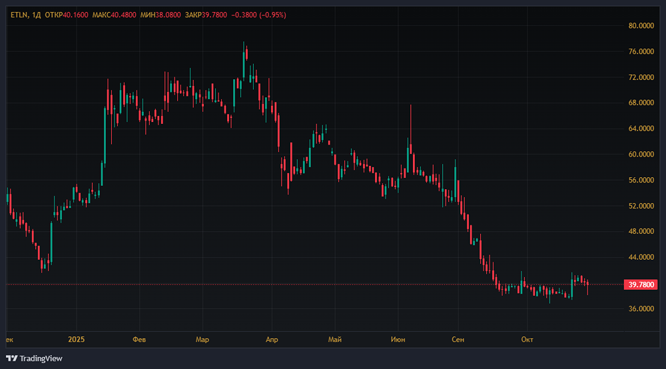Select the Май marker on time axis
The width and height of the screenshot is (666, 369).
pyautogui.click(x=335, y=339)
